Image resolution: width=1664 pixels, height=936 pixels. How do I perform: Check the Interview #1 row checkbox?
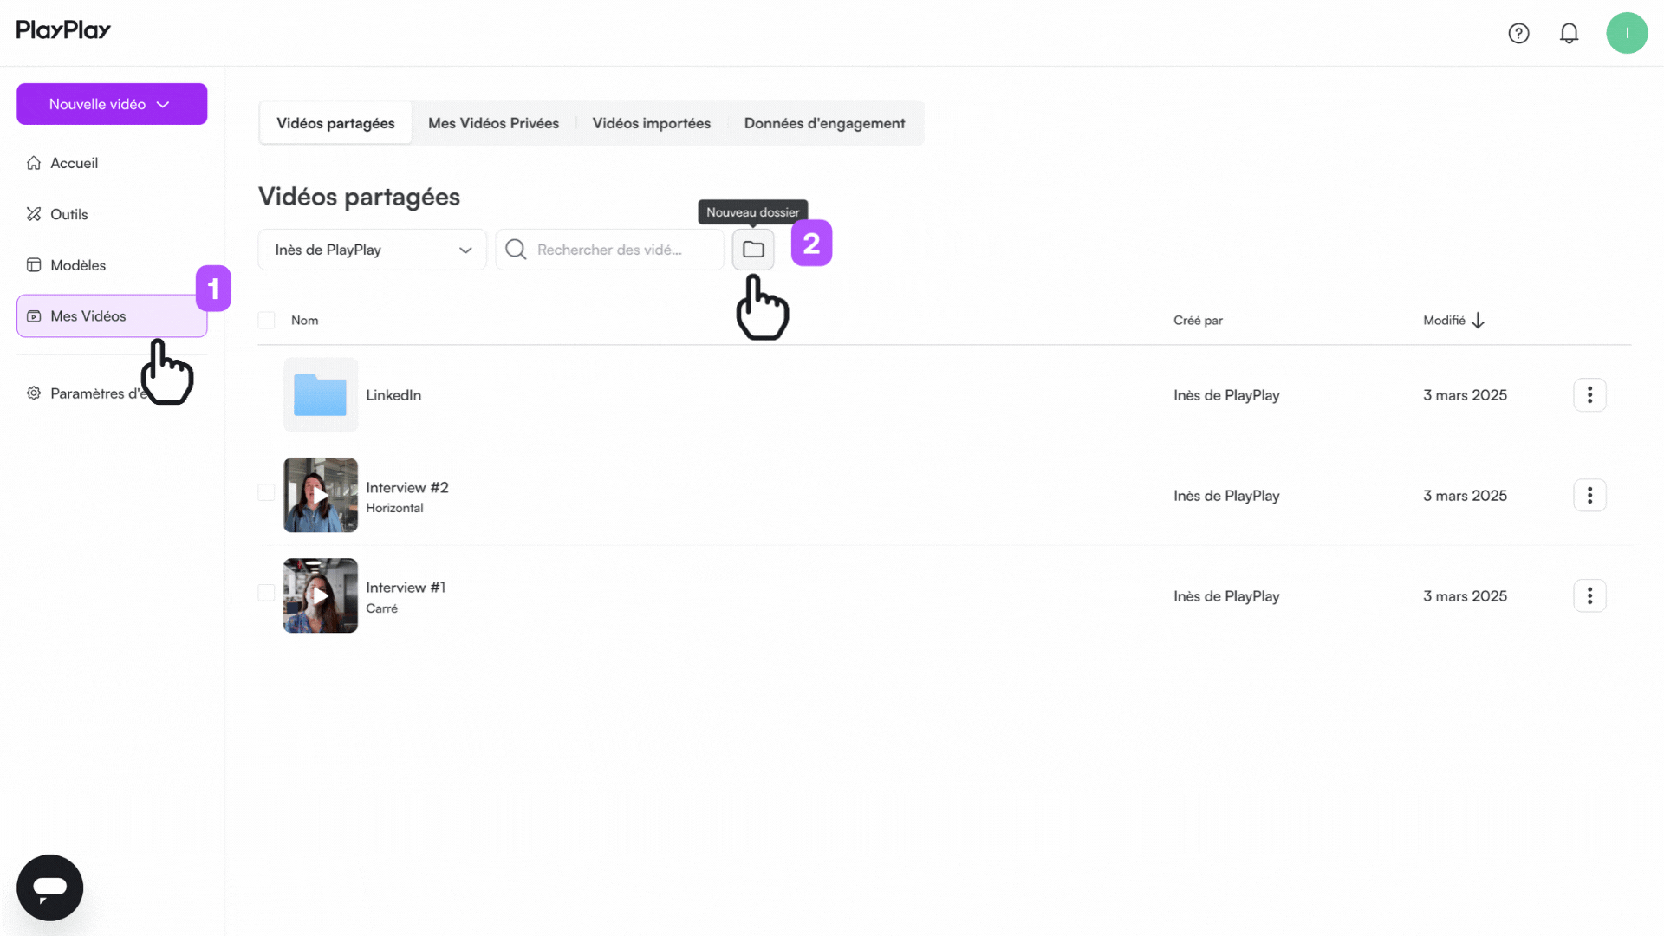pyautogui.click(x=266, y=593)
